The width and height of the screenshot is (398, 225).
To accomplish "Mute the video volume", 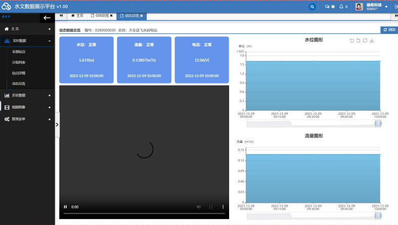I will [x=198, y=207].
